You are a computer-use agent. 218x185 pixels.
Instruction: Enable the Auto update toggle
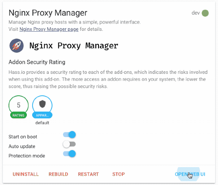click(69, 144)
